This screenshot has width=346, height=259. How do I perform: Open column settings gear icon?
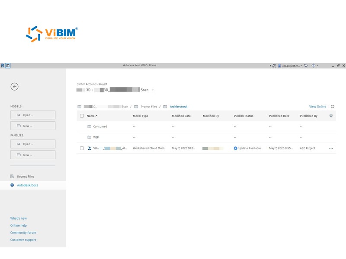click(x=331, y=116)
